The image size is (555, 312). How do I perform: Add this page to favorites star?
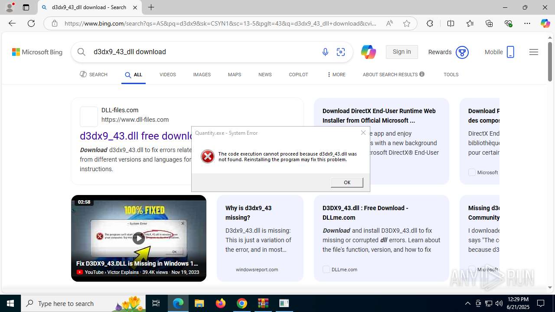[407, 23]
